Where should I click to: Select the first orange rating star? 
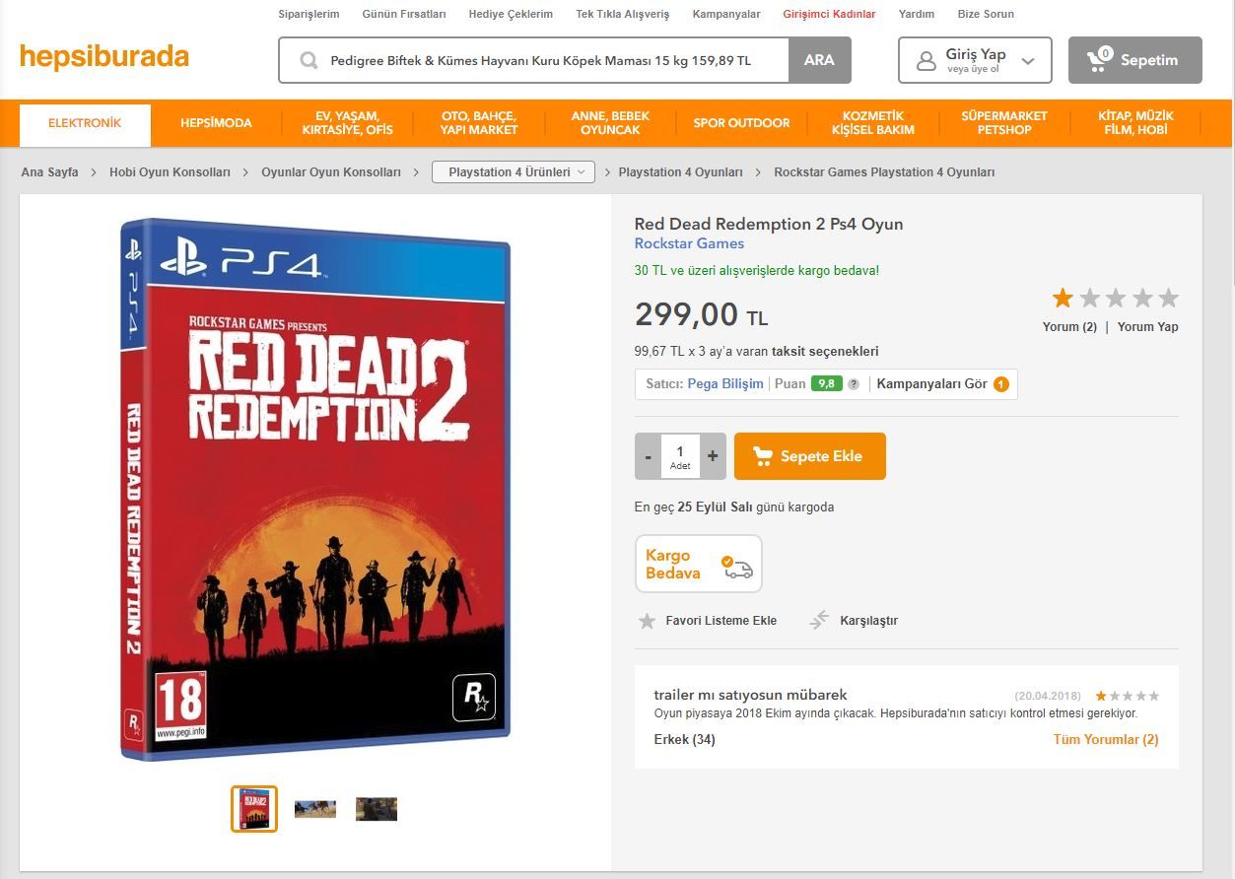1061,297
